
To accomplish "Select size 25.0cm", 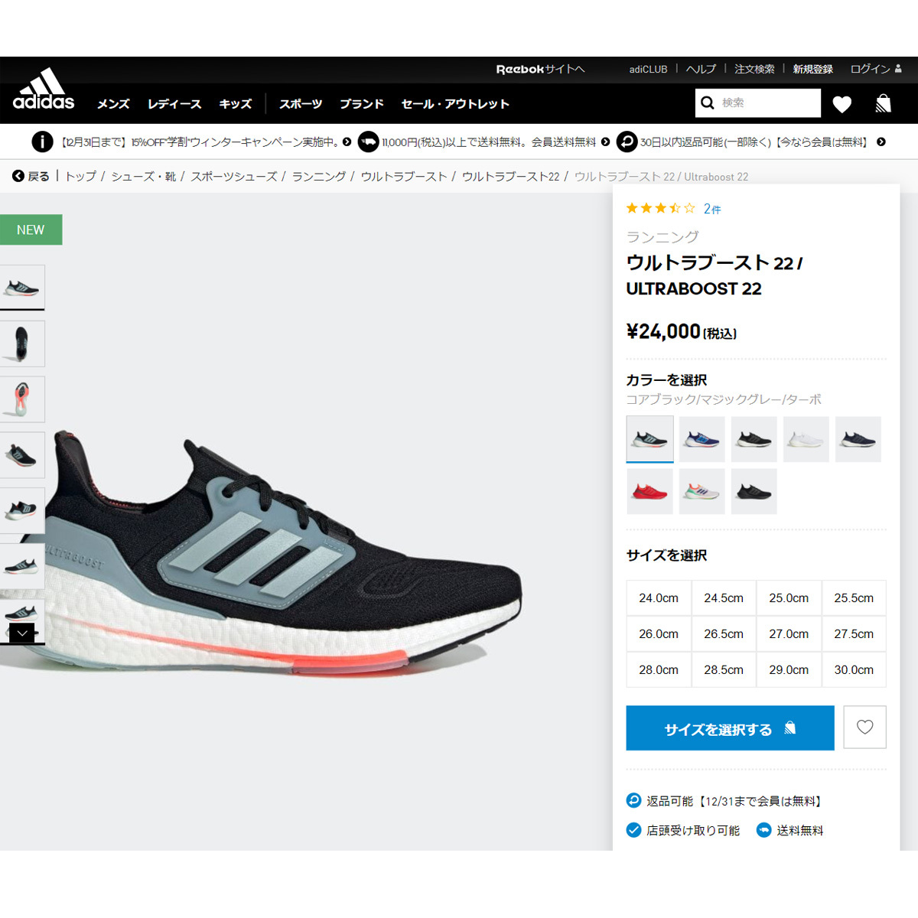I will point(789,598).
